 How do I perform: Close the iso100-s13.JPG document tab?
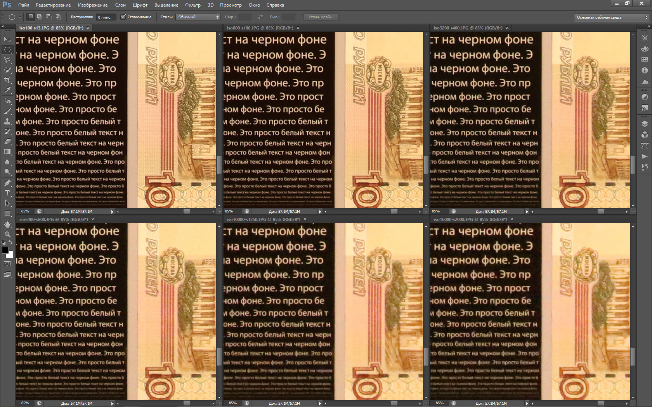pyautogui.click(x=88, y=28)
